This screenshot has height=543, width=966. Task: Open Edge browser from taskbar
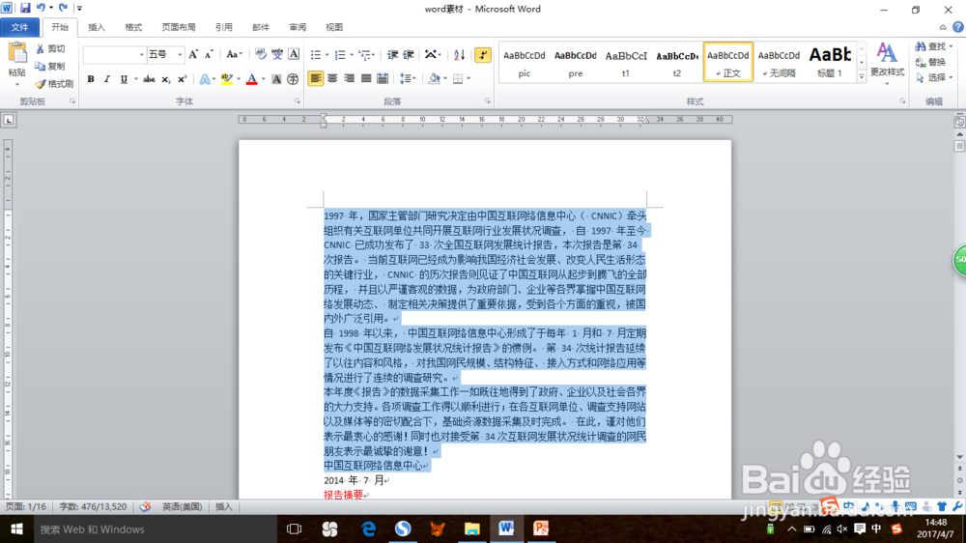tap(368, 529)
